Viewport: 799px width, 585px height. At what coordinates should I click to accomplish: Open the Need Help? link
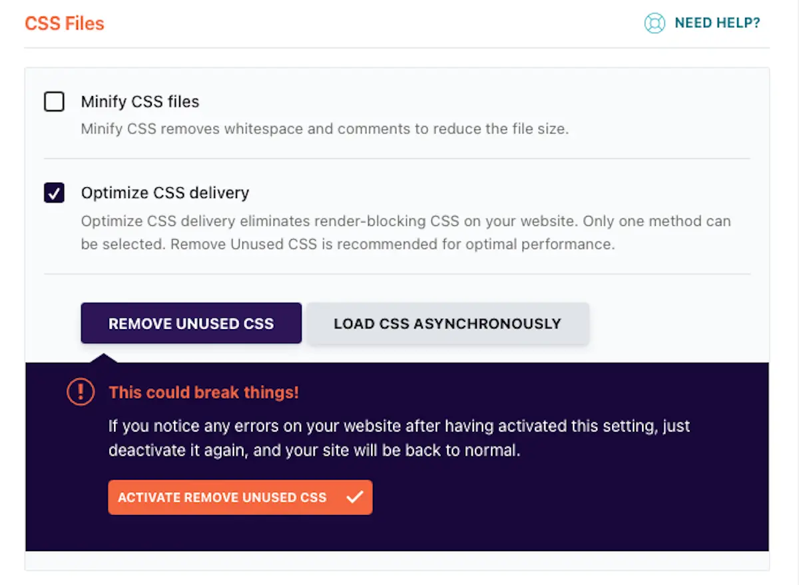(717, 23)
